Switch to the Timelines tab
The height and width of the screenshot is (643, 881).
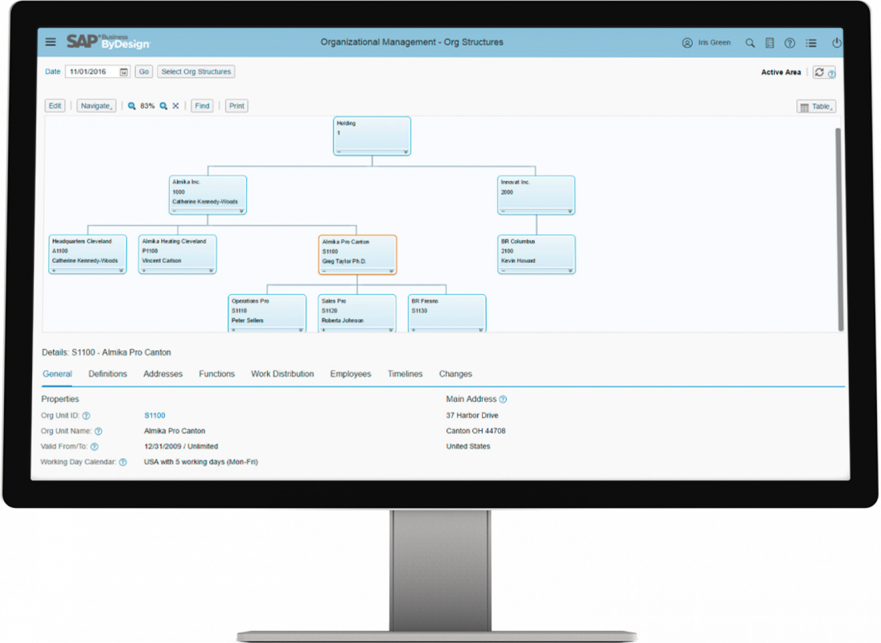(405, 374)
